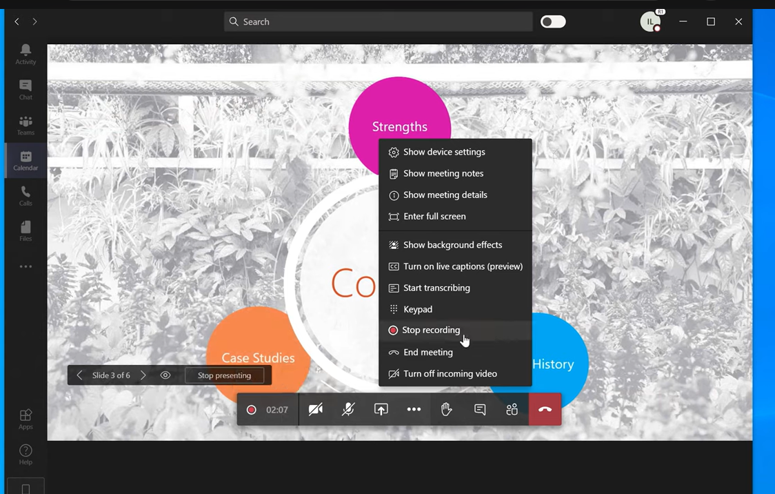The height and width of the screenshot is (494, 775).
Task: Toggle the camera on
Action: (316, 410)
